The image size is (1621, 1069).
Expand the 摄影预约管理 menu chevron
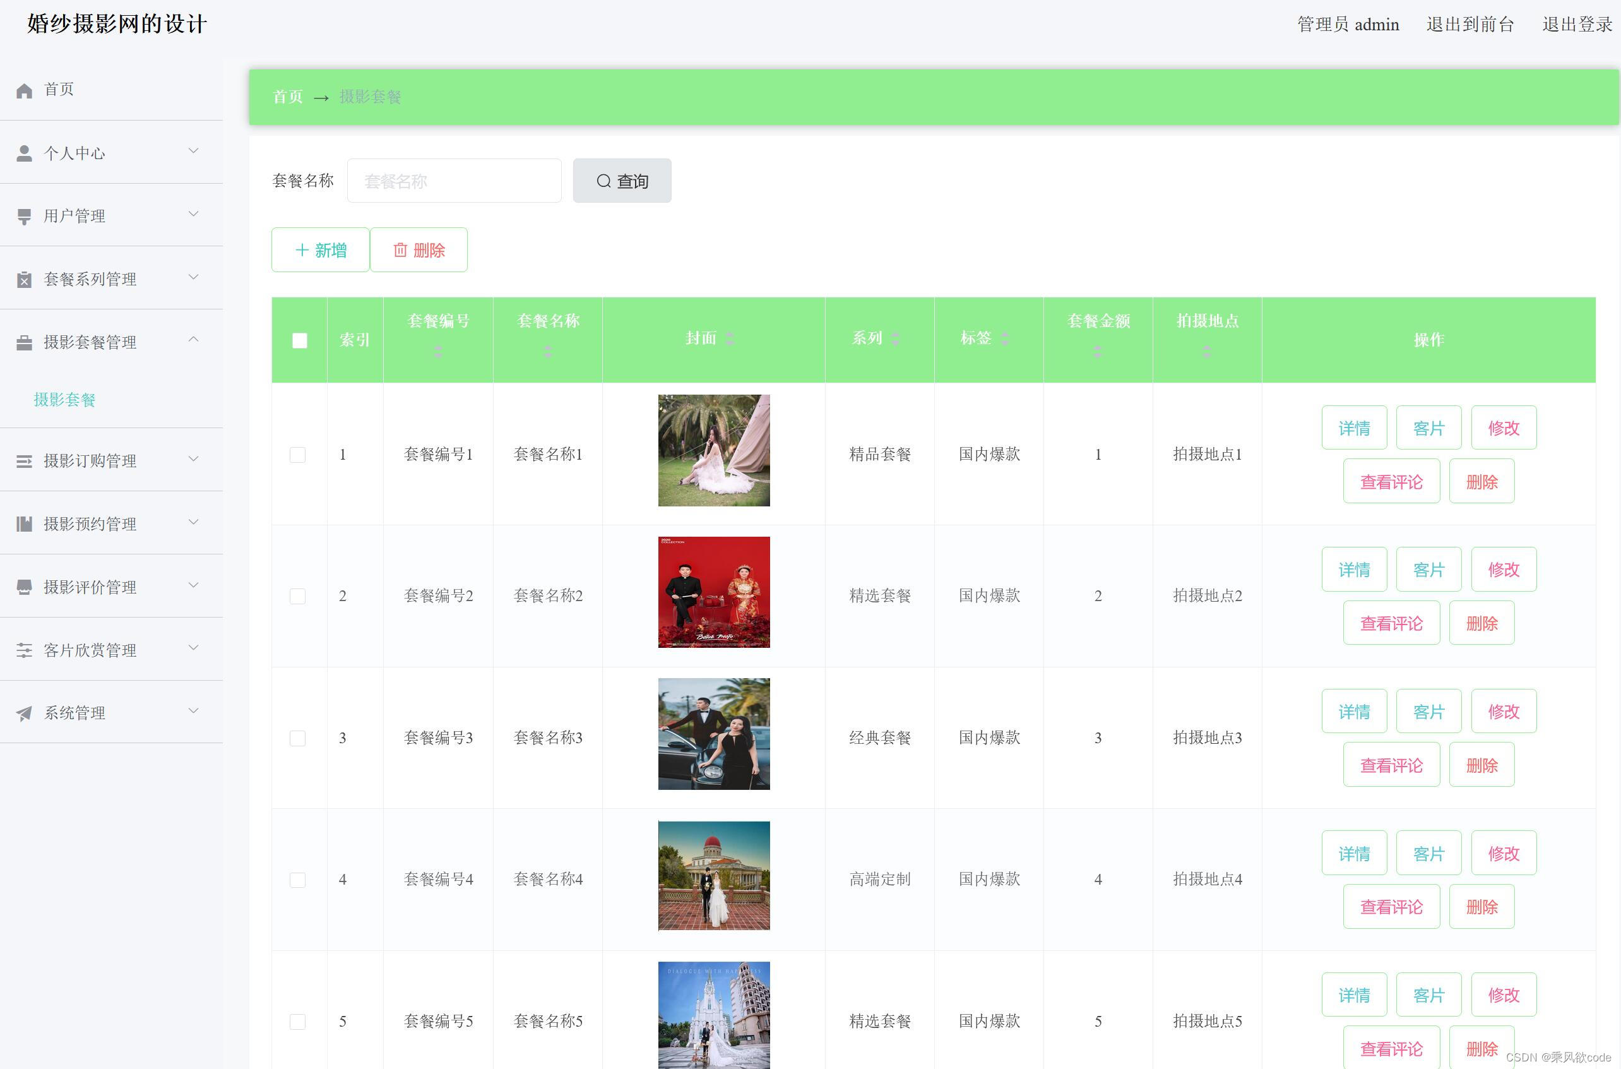coord(194,523)
